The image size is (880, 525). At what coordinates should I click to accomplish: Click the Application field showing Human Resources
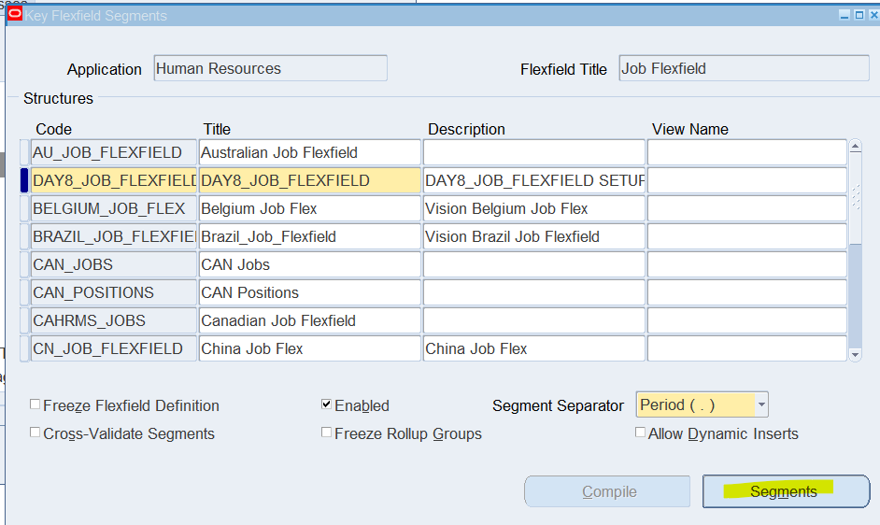(x=271, y=68)
